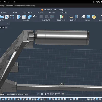Click the Orbit navigation icon

click(x=38, y=94)
